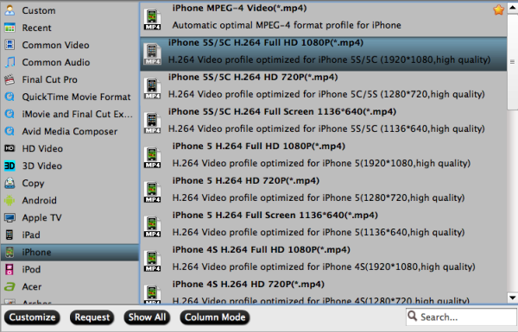Click the HD Video icon
This screenshot has width=518, height=332.
(9, 148)
